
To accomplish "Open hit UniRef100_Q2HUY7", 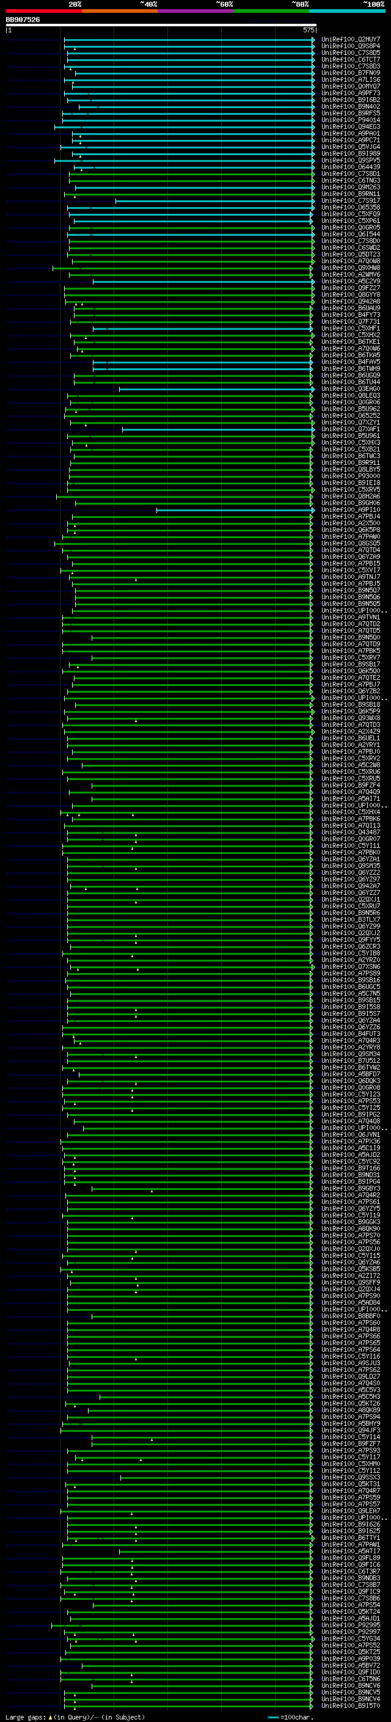I will click(350, 40).
